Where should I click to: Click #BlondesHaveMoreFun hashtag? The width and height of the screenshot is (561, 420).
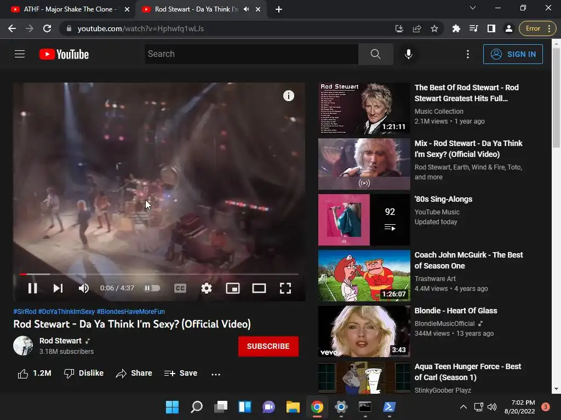131,311
